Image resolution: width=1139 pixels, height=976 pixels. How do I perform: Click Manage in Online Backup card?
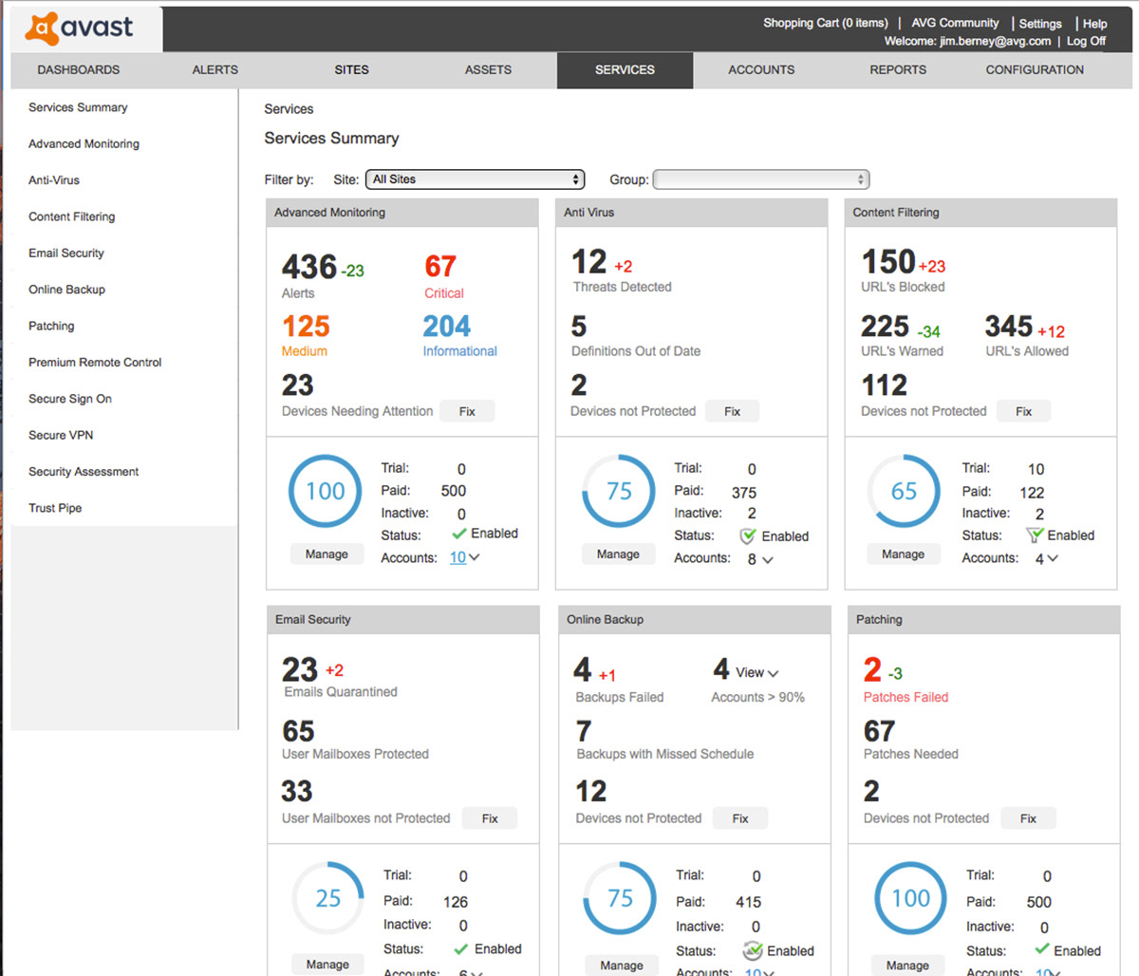(x=622, y=966)
